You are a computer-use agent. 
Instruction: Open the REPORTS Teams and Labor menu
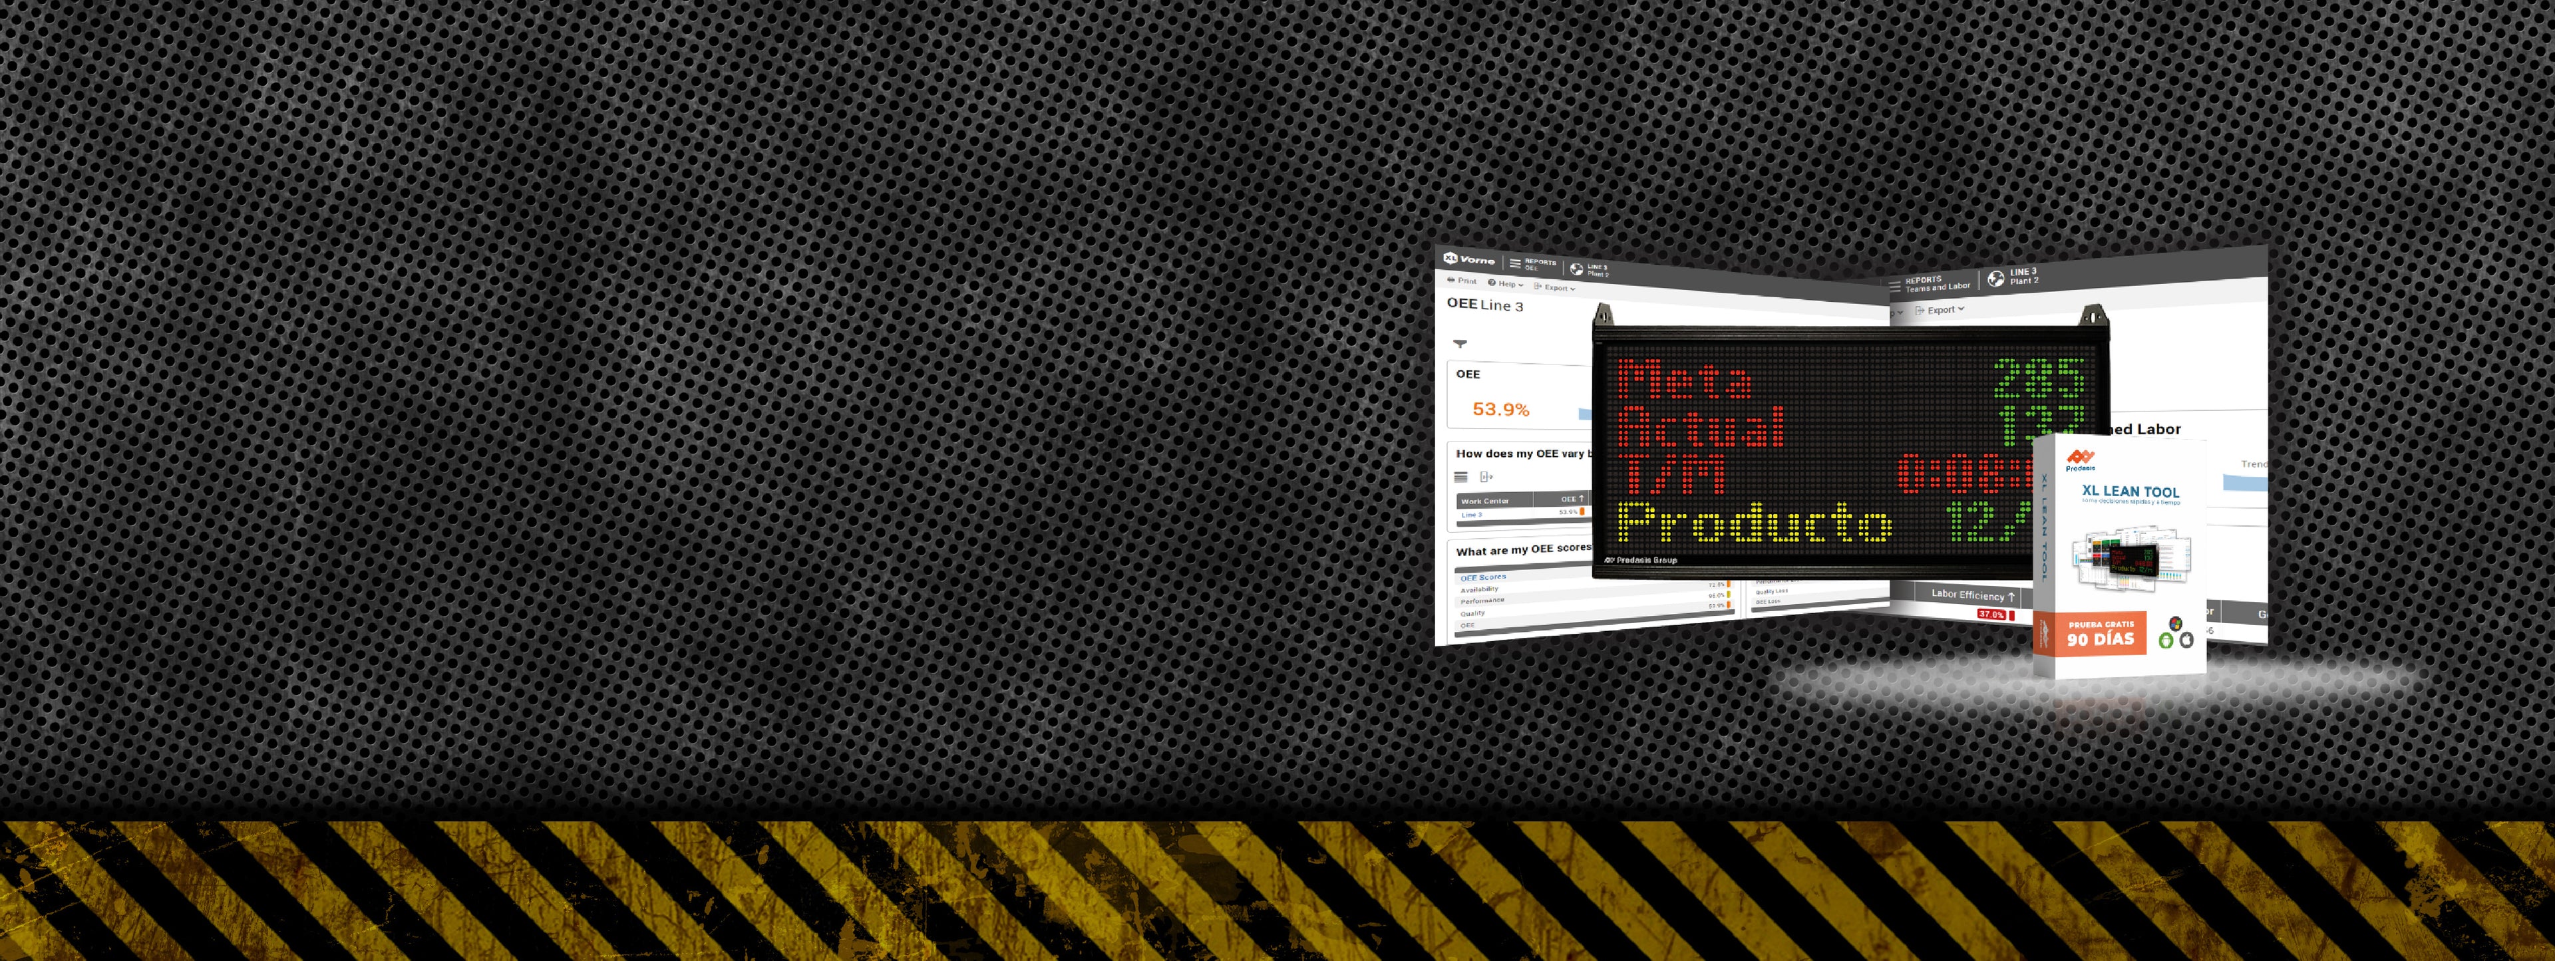(1937, 283)
